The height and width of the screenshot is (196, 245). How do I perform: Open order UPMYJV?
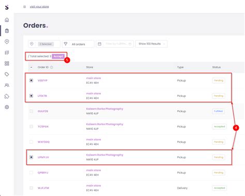tap(43, 157)
